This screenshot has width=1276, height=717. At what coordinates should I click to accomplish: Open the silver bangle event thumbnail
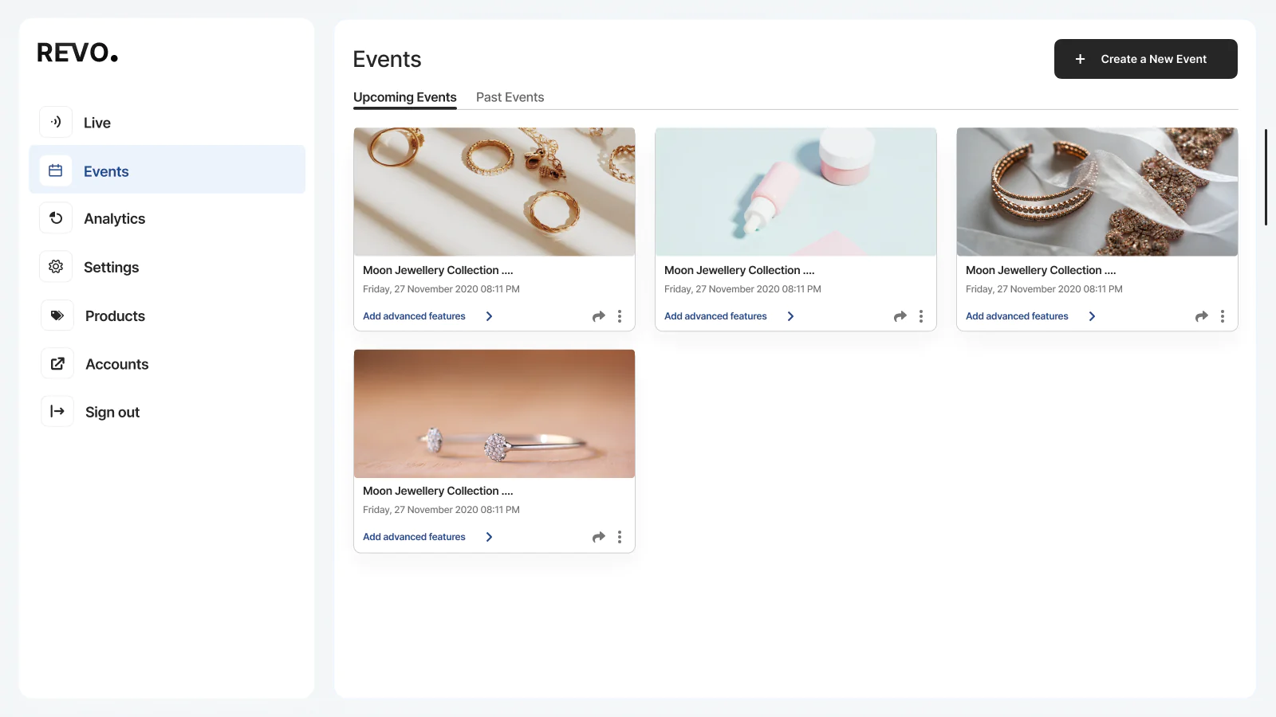[494, 413]
